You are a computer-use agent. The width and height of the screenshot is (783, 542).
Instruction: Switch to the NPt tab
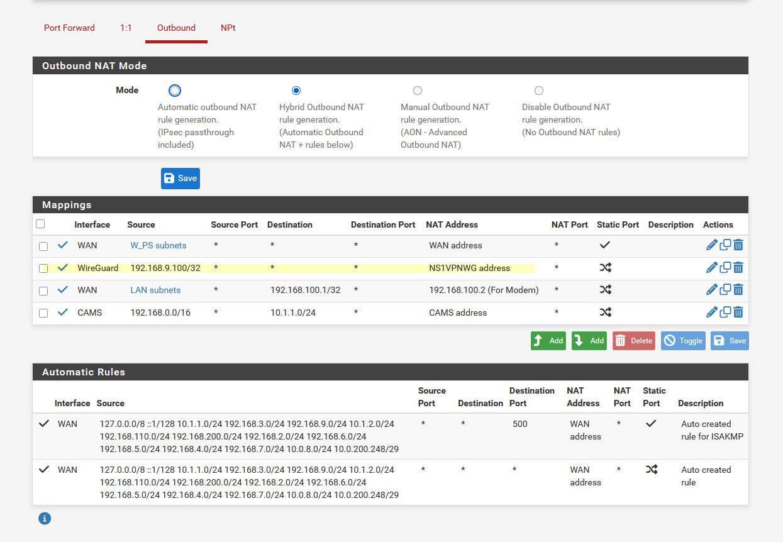click(228, 28)
